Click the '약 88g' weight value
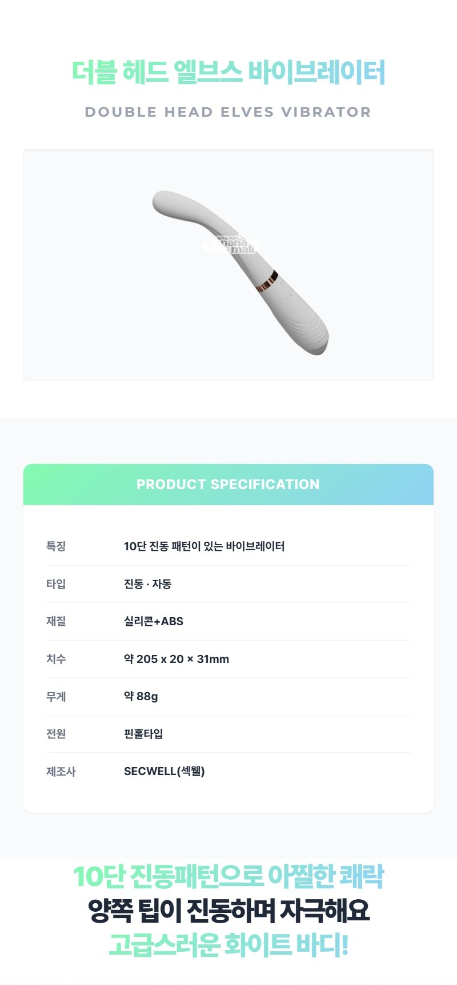The height and width of the screenshot is (985, 457). coord(141,696)
